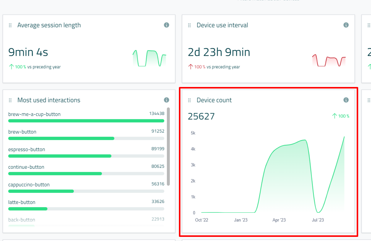Click the 25627 device count value
This screenshot has width=371, height=241.
coord(201,116)
